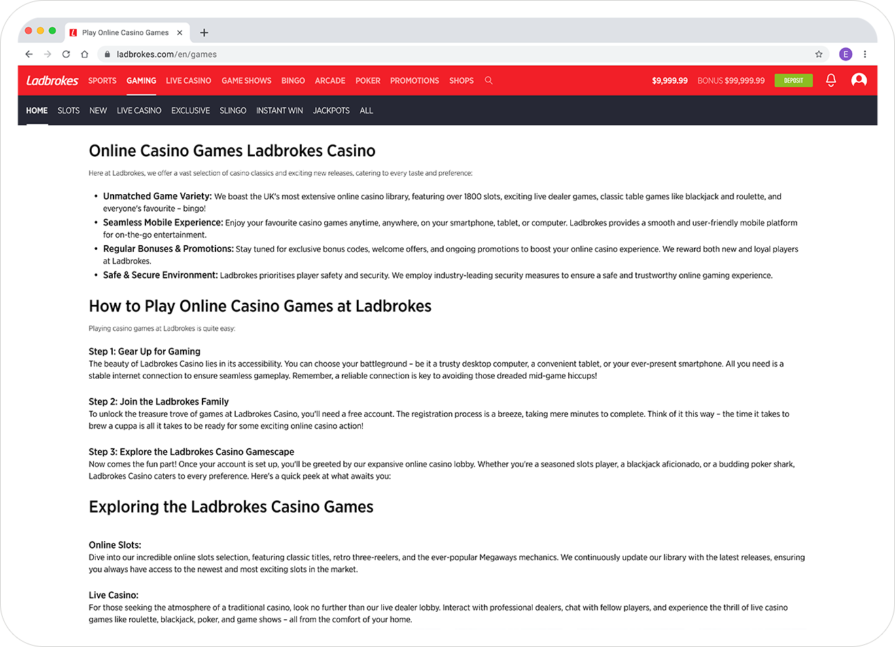Open the browser home icon
This screenshot has height=647, width=895.
coord(84,54)
